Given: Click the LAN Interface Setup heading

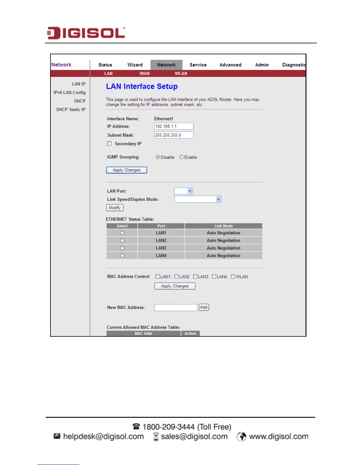Looking at the screenshot, I should [142, 86].
